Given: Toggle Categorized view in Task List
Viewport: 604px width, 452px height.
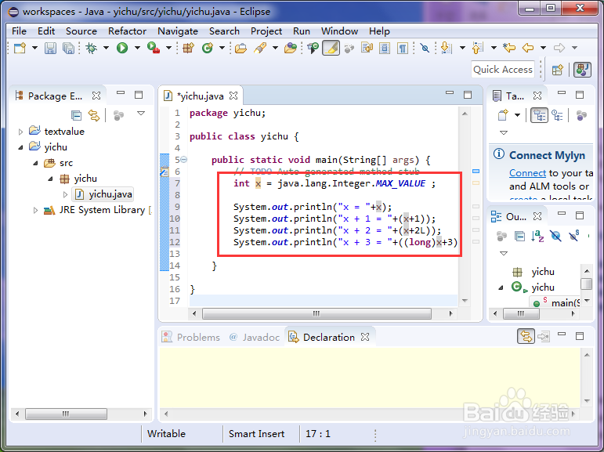Looking at the screenshot, I should click(539, 115).
